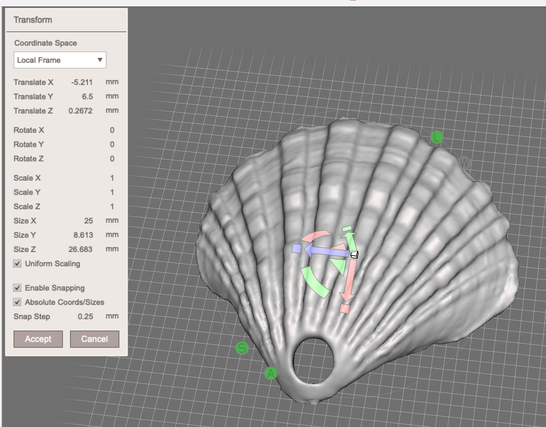
Task: Click the green S pivot marker
Action: [242, 348]
